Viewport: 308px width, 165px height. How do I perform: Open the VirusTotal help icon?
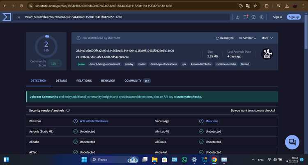pyautogui.click(x=254, y=17)
